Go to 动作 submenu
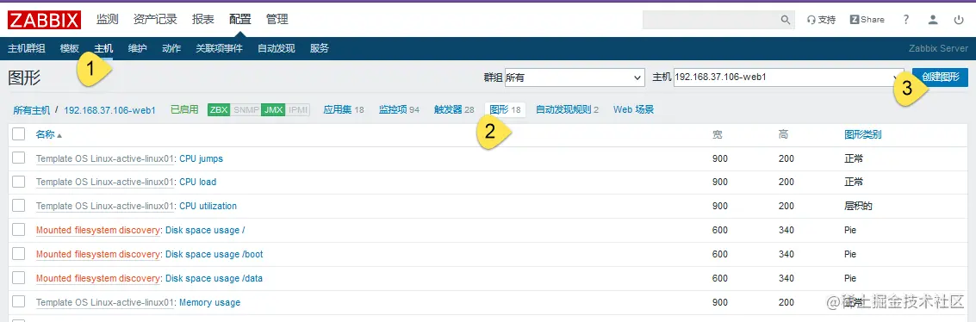The image size is (976, 322). click(171, 48)
